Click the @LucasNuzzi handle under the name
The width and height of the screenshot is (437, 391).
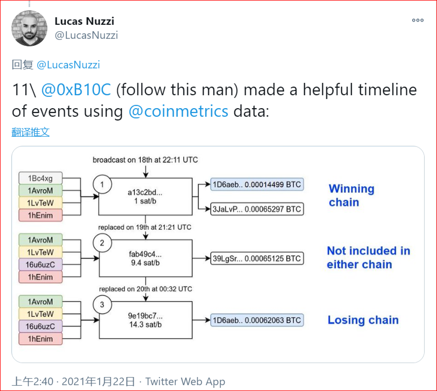(x=86, y=35)
